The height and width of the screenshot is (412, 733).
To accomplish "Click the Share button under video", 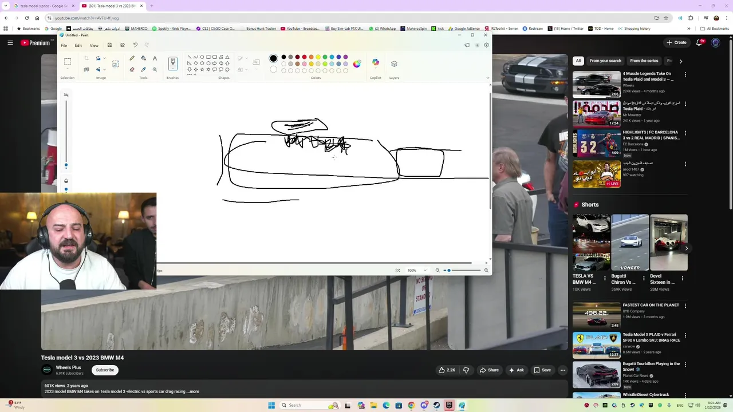I will 489,370.
